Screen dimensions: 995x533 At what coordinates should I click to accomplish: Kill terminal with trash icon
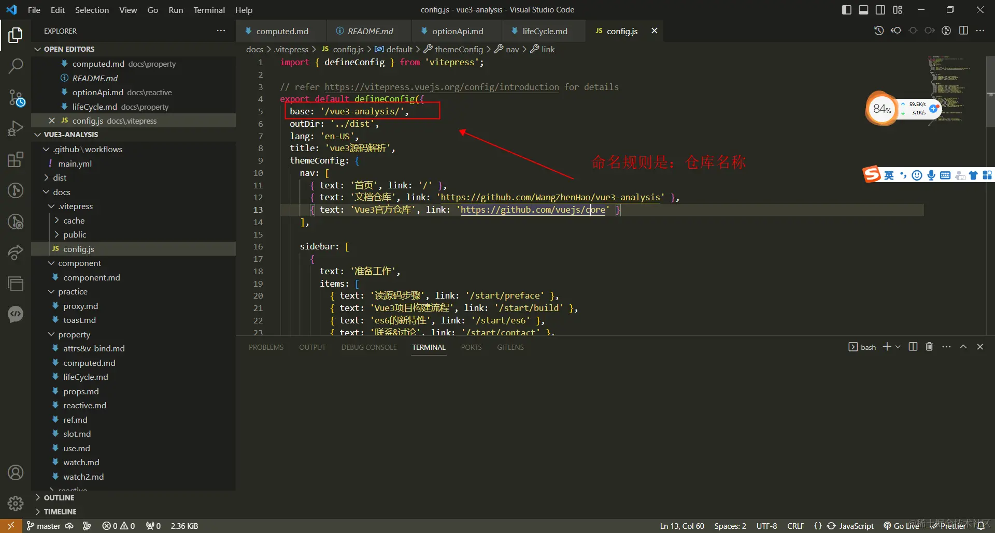[929, 347]
